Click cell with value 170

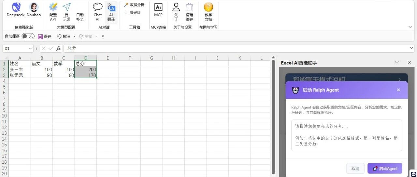click(x=86, y=75)
